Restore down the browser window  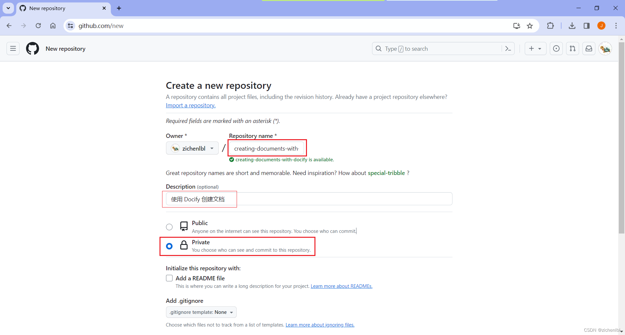coord(597,8)
